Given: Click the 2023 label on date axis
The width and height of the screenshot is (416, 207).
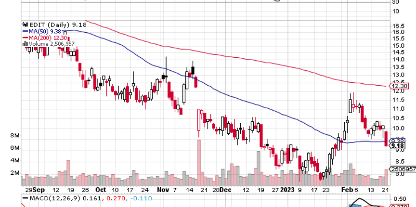Looking at the screenshot, I should tap(288, 190).
